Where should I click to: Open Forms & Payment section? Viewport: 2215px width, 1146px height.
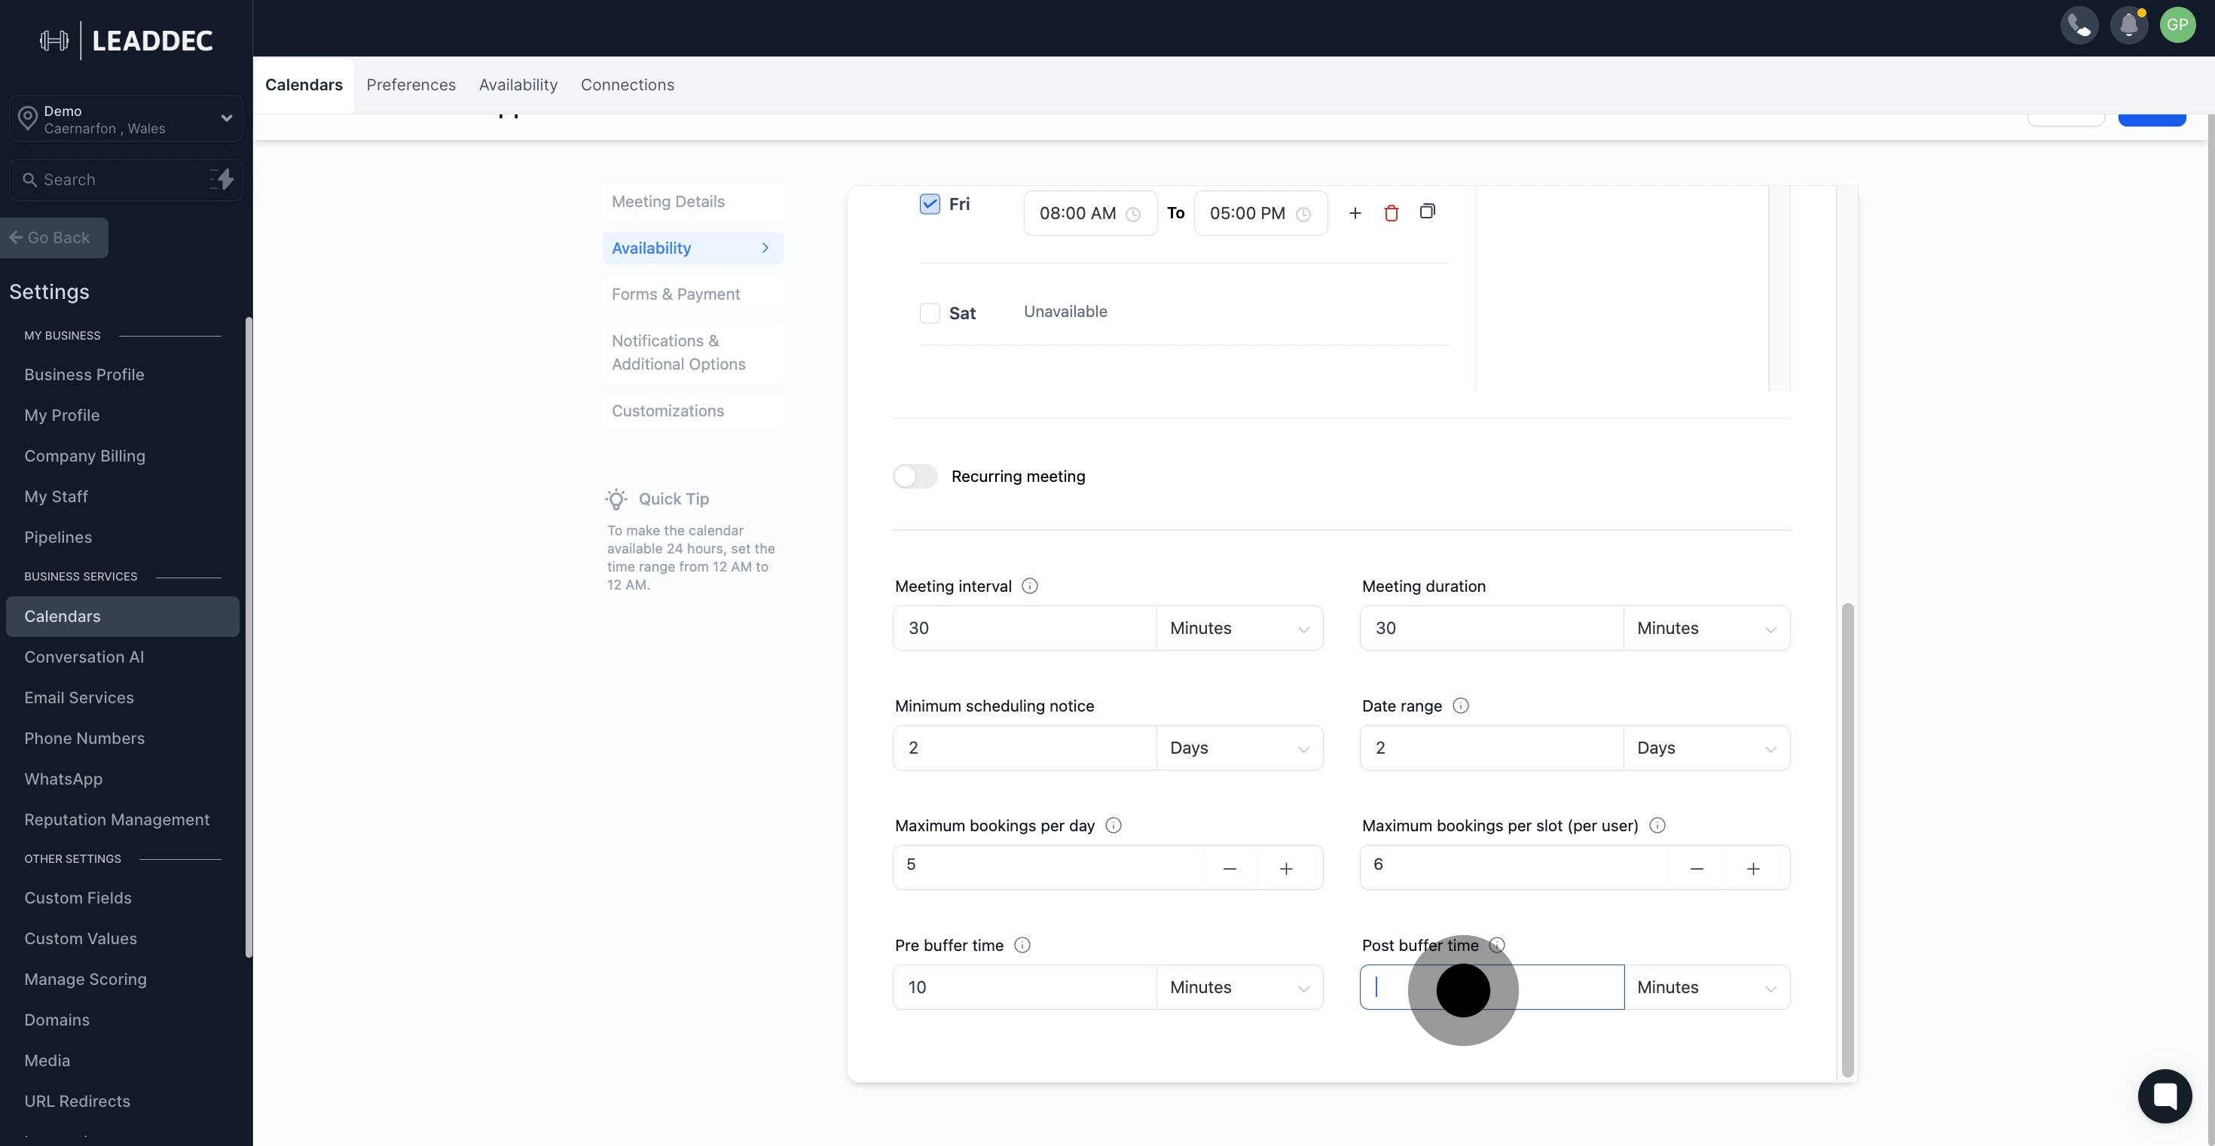pyautogui.click(x=675, y=294)
